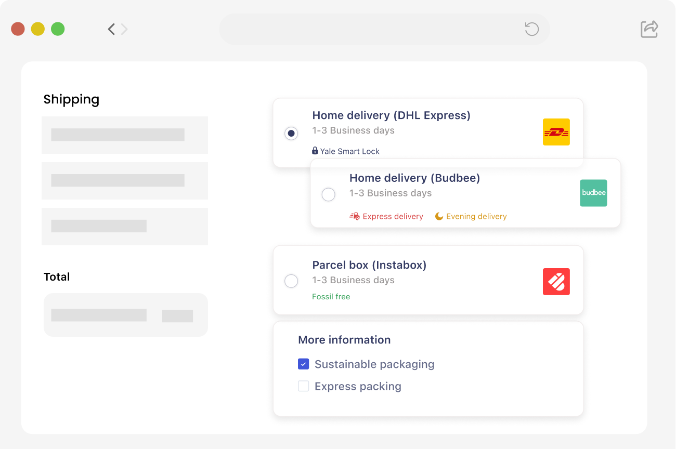
Task: Enable the Express packing checkbox
Action: [303, 386]
